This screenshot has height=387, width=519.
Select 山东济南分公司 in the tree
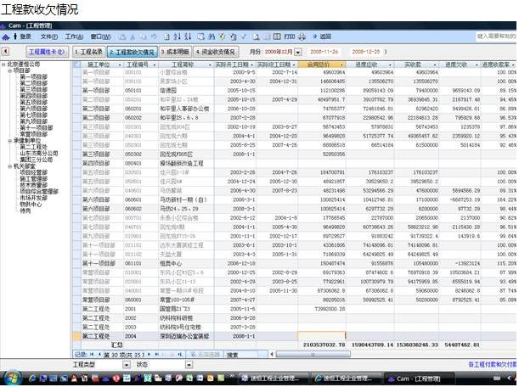point(38,153)
